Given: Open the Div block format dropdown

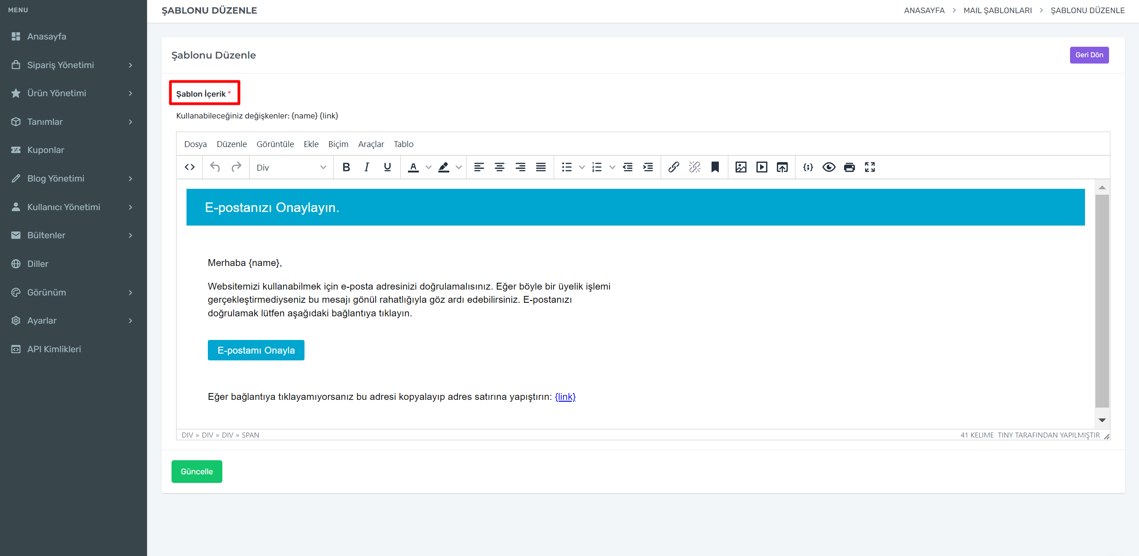Looking at the screenshot, I should [x=291, y=167].
